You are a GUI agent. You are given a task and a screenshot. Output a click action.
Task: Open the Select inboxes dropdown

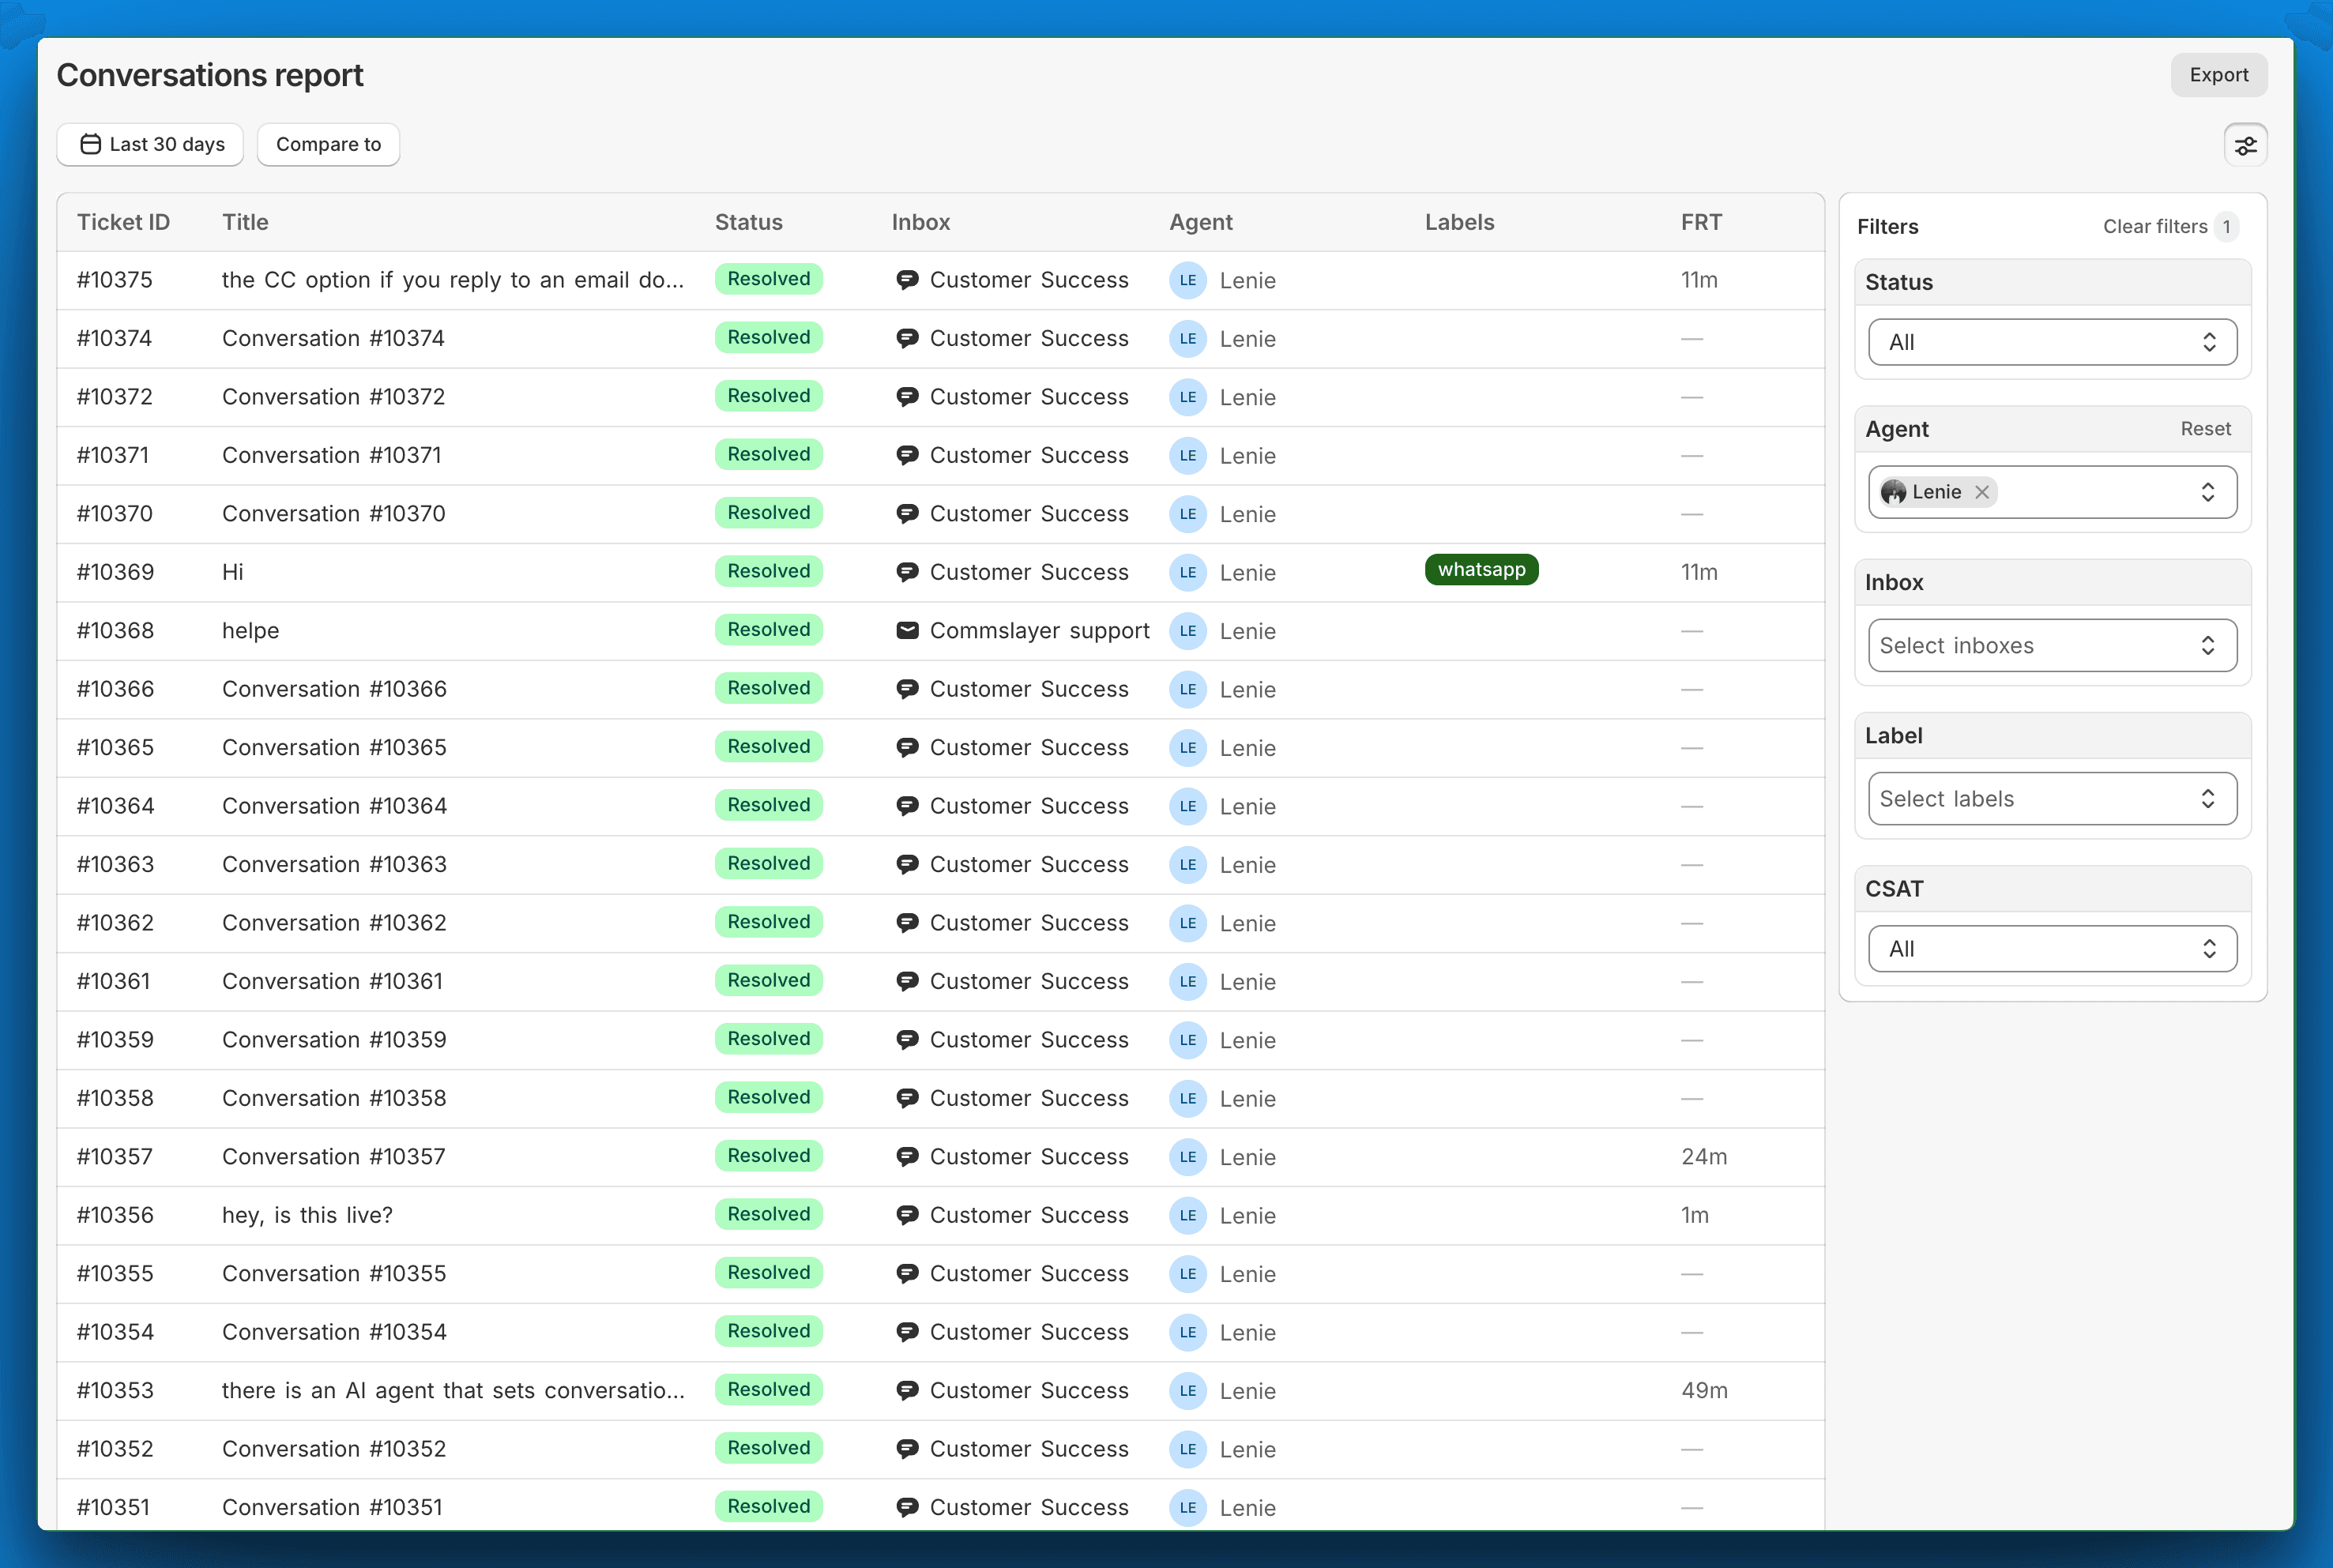click(x=2052, y=646)
